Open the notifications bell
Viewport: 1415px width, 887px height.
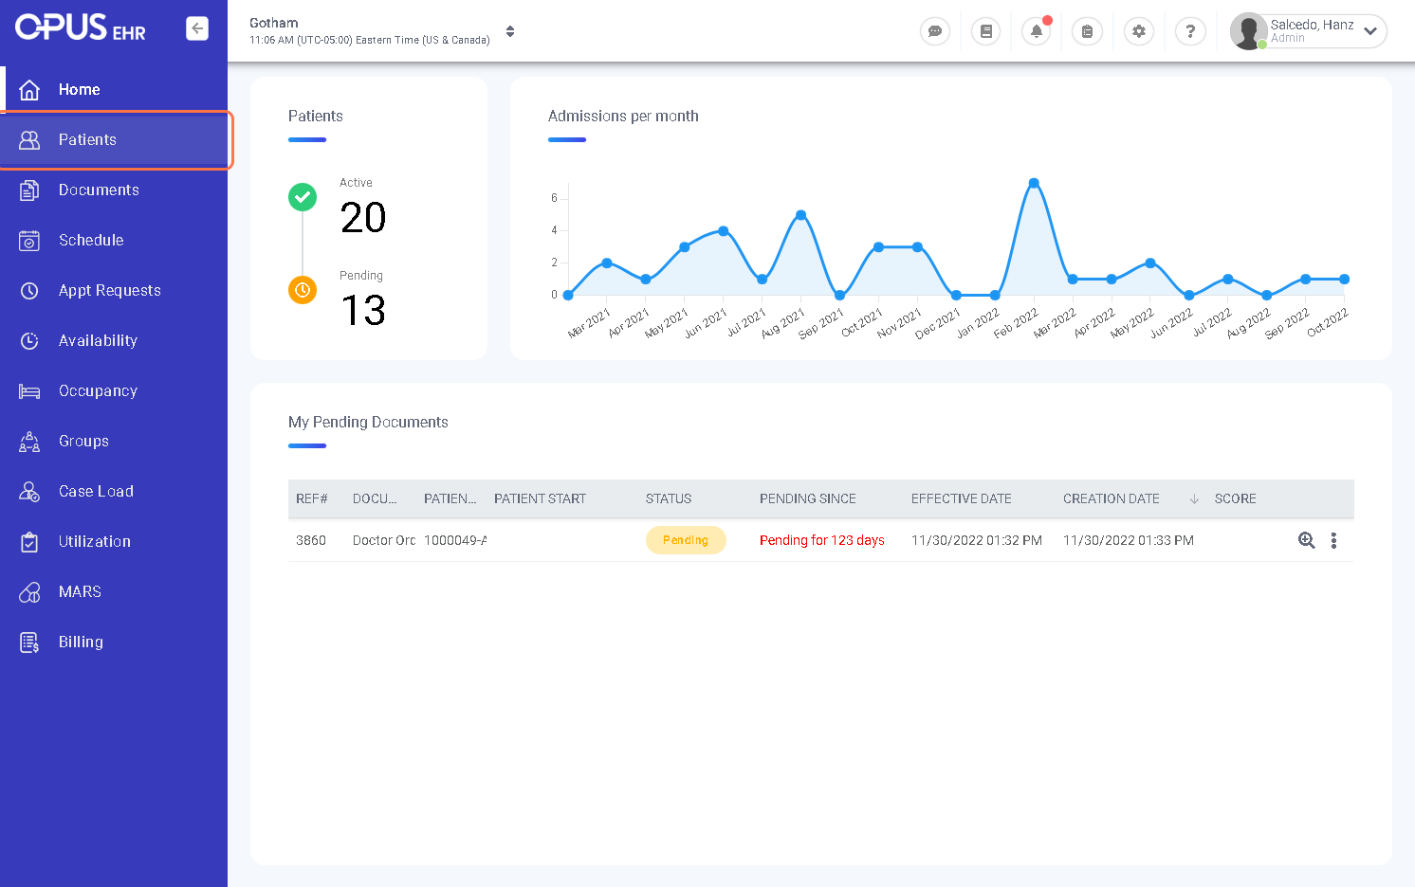click(1037, 31)
